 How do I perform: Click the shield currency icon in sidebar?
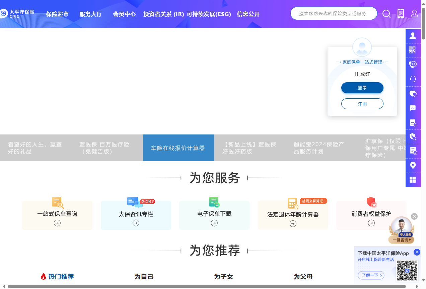tap(413, 136)
